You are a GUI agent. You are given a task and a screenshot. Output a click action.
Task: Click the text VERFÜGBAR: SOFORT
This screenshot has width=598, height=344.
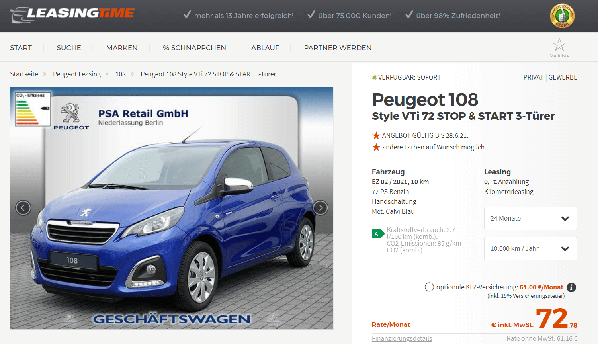pos(409,77)
